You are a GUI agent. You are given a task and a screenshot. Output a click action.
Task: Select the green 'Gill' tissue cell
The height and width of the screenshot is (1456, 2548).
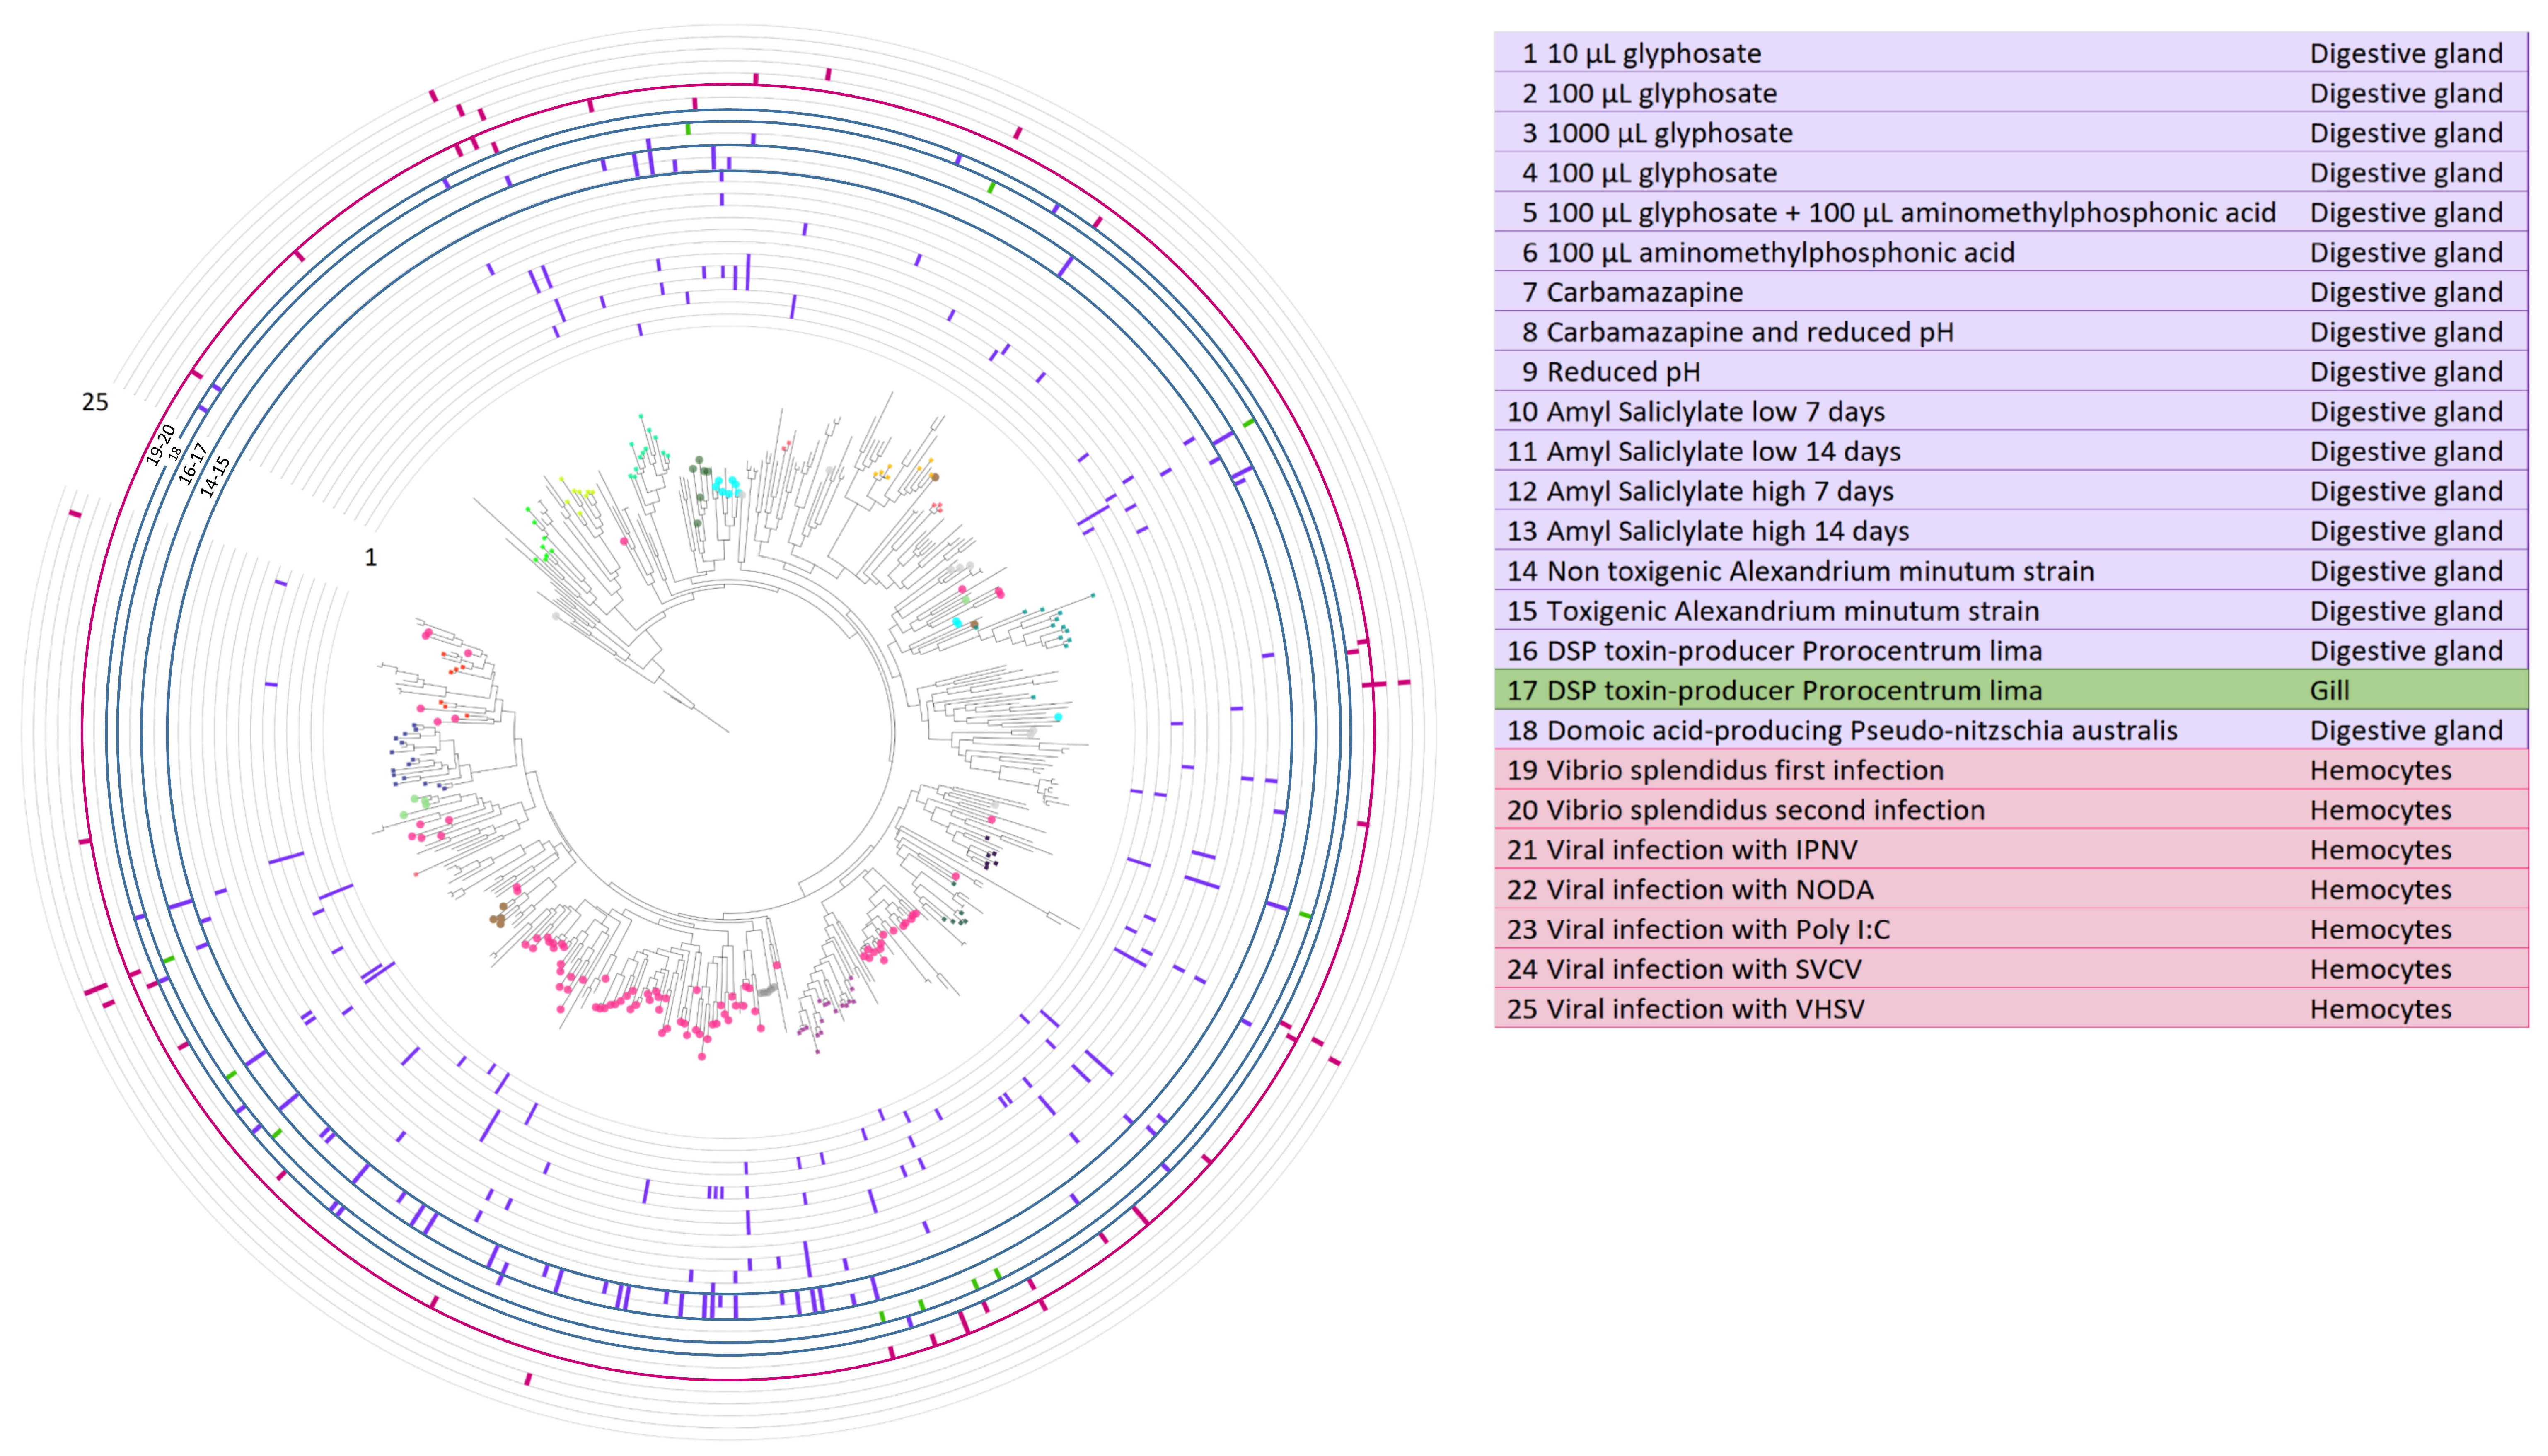(x=2329, y=691)
